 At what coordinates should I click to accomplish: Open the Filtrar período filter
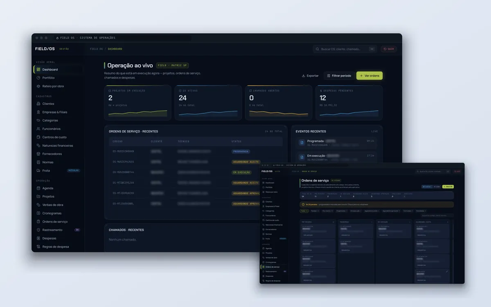click(x=339, y=76)
